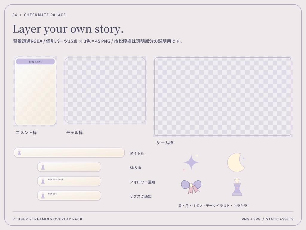Screen dimensions: 306x230
Task: Click chess piece icon in SNS ID bar
Action: point(43,167)
